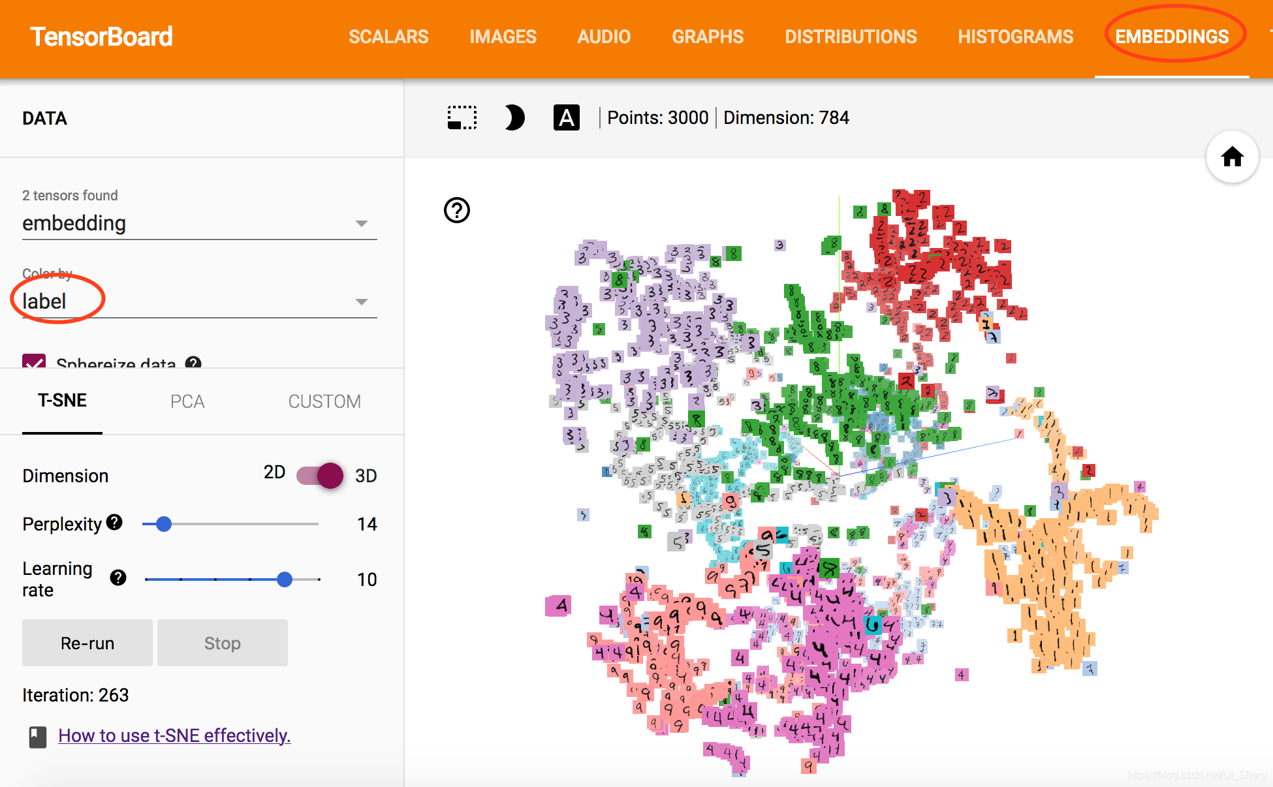1273x787 pixels.
Task: Open projector help question mark icon
Action: tap(457, 210)
